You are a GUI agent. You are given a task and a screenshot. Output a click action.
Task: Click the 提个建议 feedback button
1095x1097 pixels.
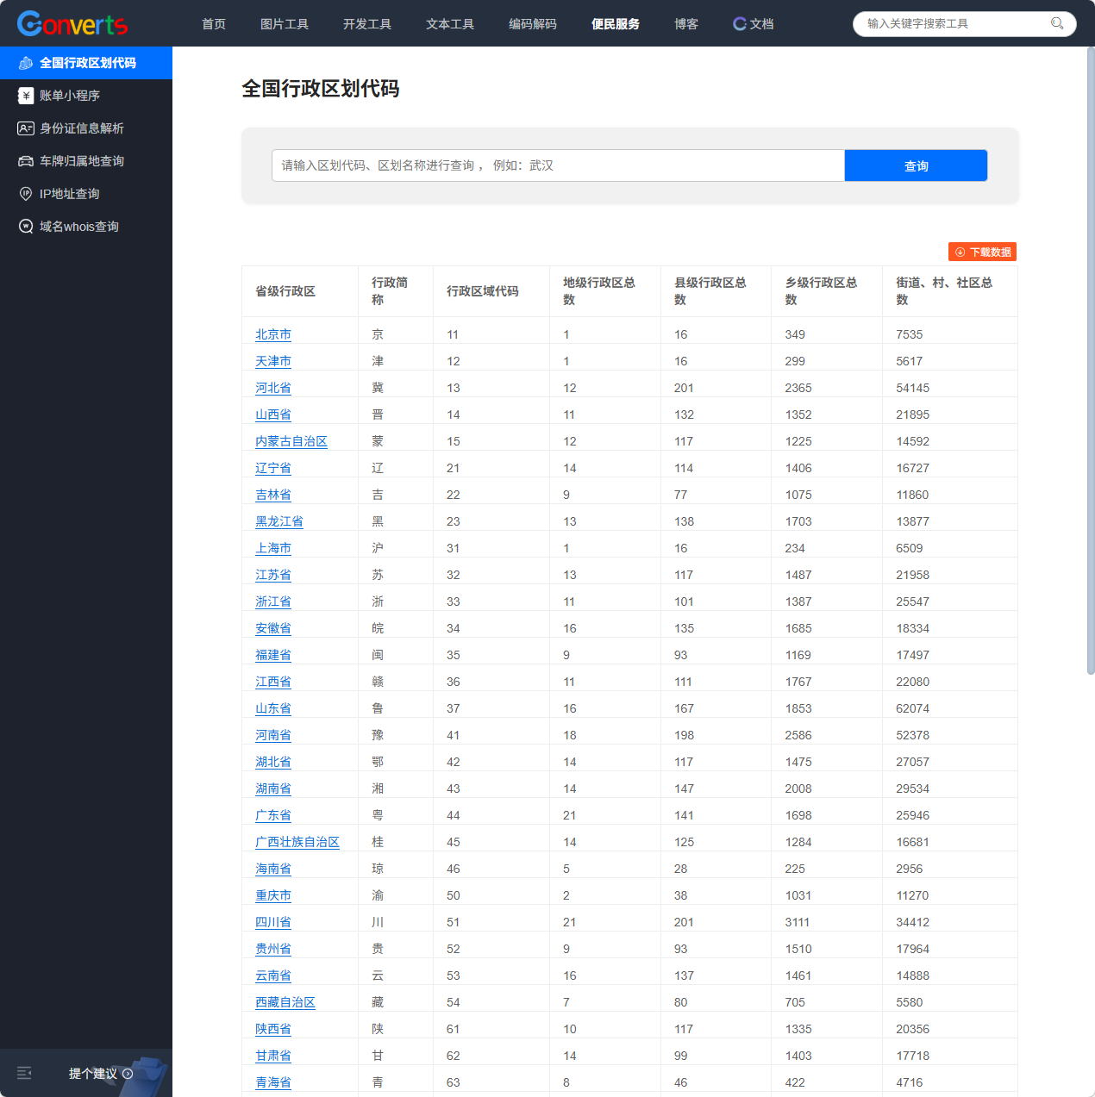click(x=100, y=1073)
